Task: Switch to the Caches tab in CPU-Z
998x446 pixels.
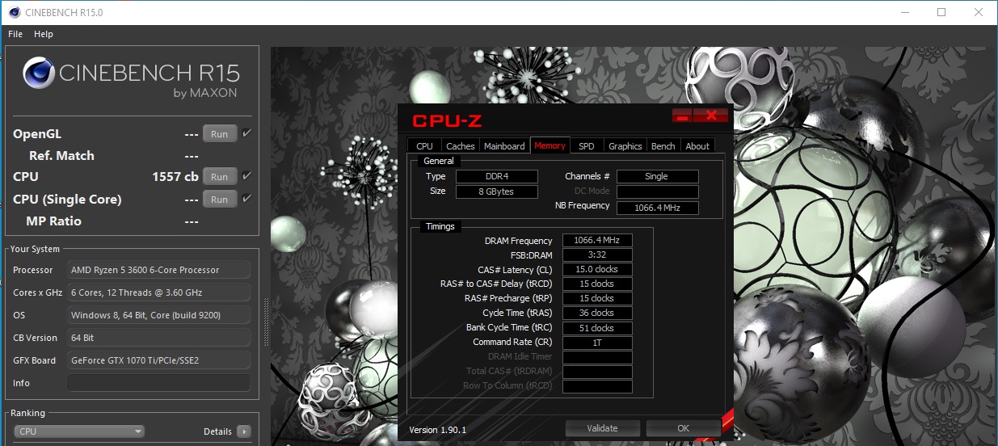Action: pos(461,146)
